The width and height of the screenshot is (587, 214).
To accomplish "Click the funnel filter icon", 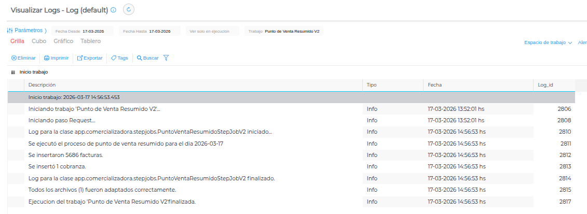I will 166,58.
